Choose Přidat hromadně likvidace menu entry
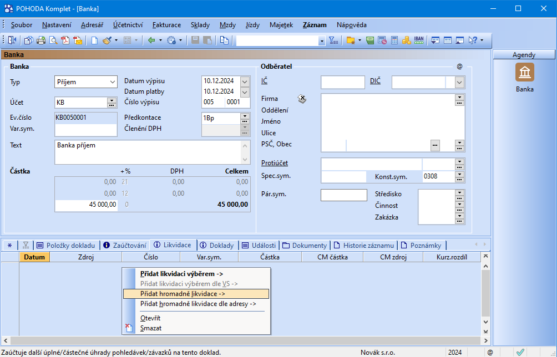 click(196, 294)
